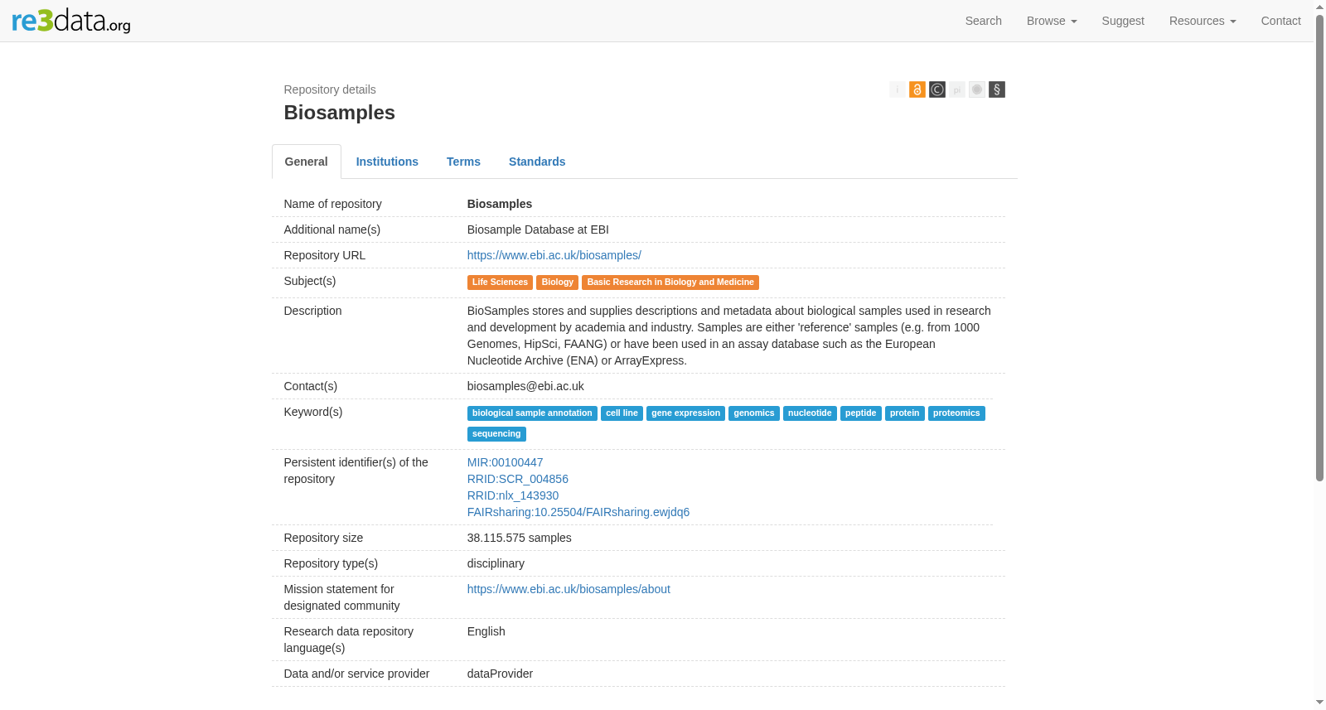Screen dimensions: 1326x710
Task: Open the biosamples repository URL link
Action: pyautogui.click(x=554, y=255)
